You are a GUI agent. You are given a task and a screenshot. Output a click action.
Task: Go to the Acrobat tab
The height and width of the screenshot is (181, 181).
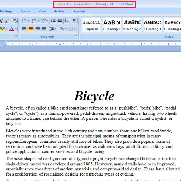[x=79, y=11]
